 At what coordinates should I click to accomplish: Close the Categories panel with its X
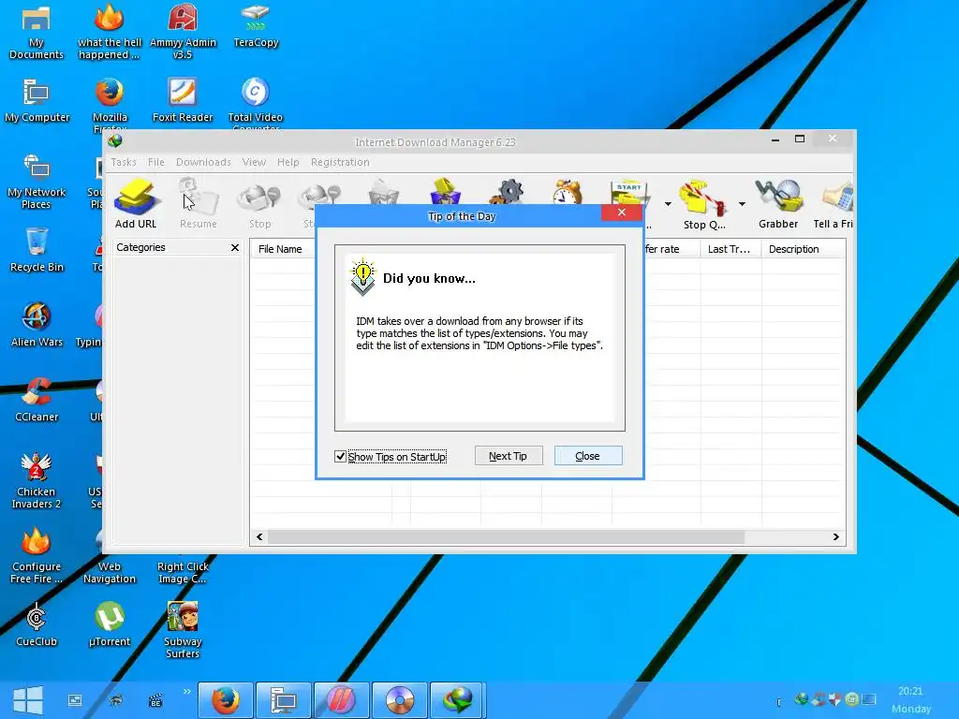tap(235, 247)
